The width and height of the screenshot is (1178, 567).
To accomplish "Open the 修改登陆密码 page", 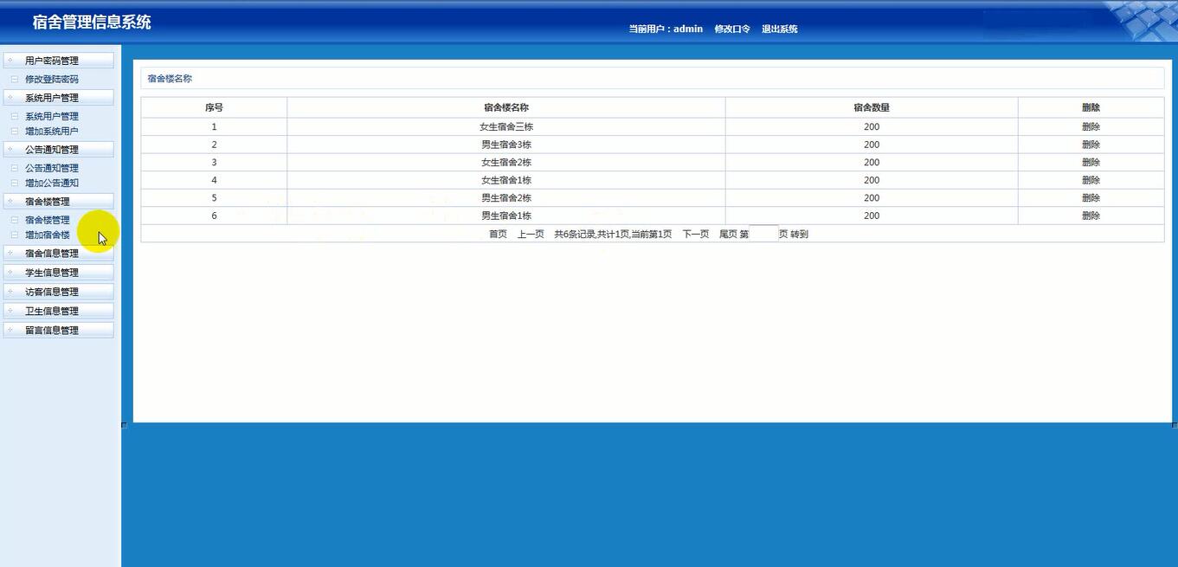I will tap(52, 80).
